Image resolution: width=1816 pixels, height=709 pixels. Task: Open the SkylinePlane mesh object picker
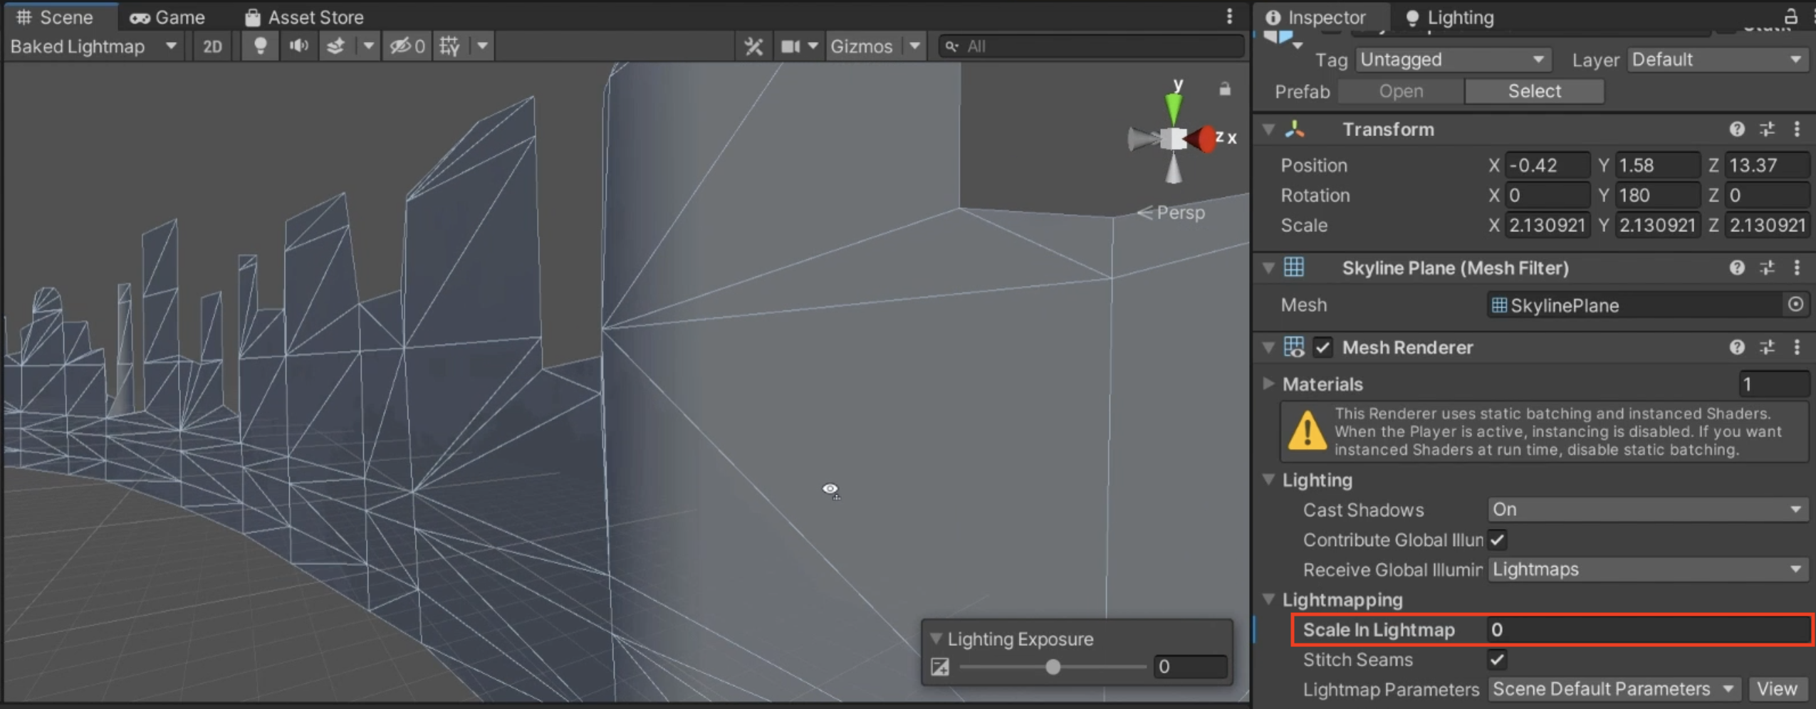click(1795, 305)
